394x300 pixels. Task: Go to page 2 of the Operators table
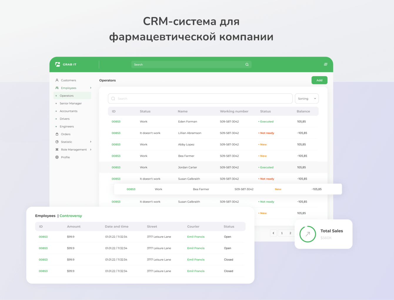(x=290, y=233)
